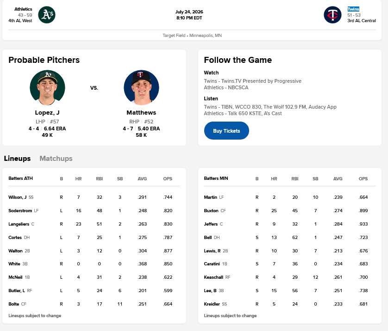Open Langeliers' player page
Screen dimensions: 388x331
19,224
